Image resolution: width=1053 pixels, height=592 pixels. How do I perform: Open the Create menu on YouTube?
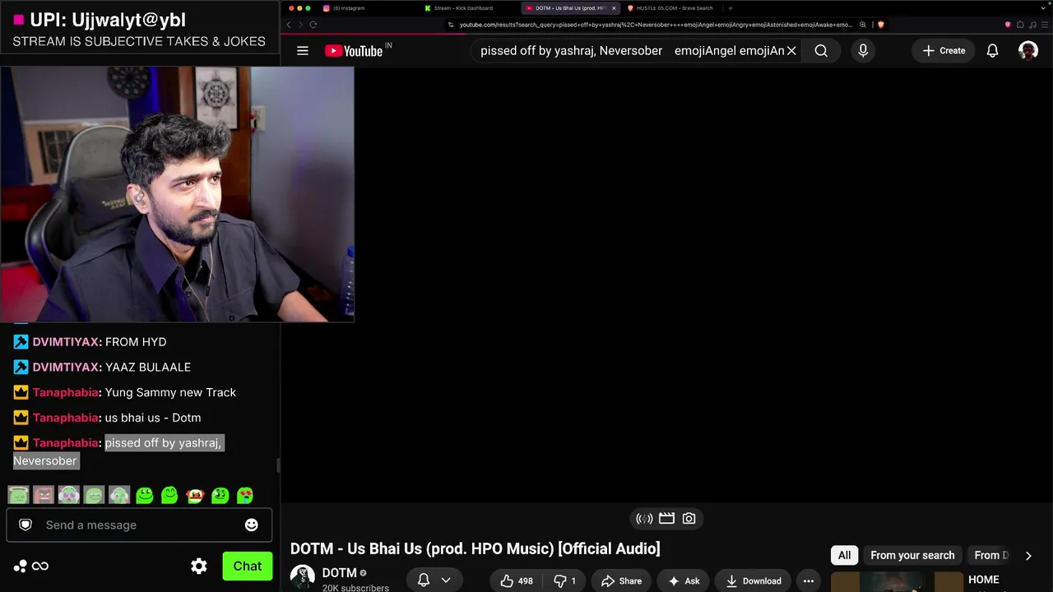[944, 51]
